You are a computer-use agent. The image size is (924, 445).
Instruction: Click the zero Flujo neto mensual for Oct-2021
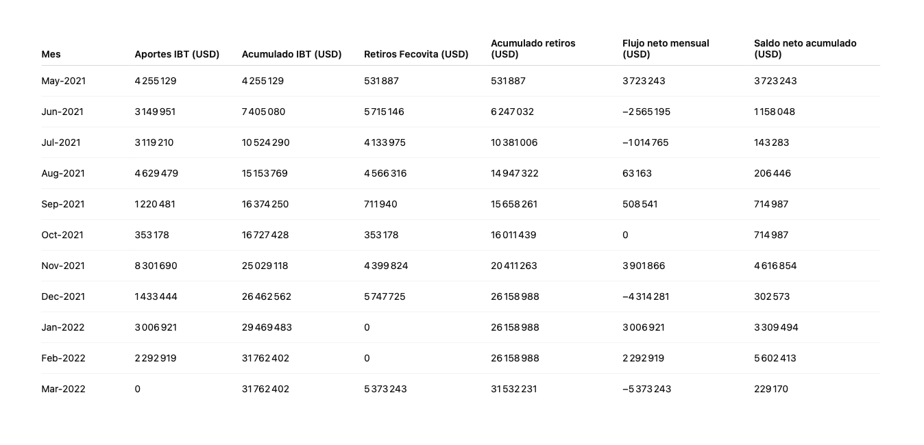click(x=625, y=235)
